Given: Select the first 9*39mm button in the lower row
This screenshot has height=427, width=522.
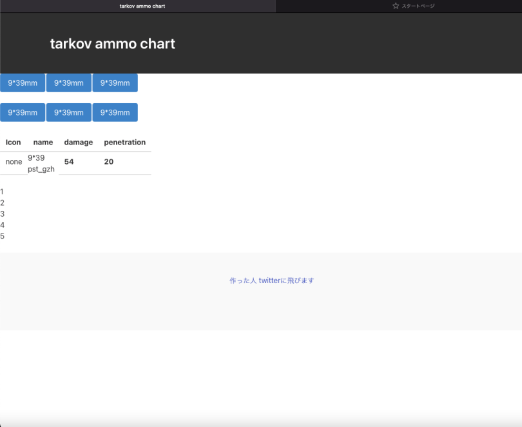Looking at the screenshot, I should point(23,113).
